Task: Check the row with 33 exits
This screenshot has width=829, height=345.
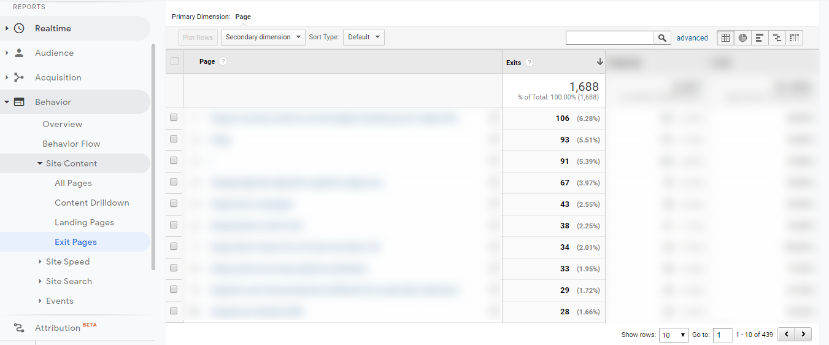Action: click(174, 268)
